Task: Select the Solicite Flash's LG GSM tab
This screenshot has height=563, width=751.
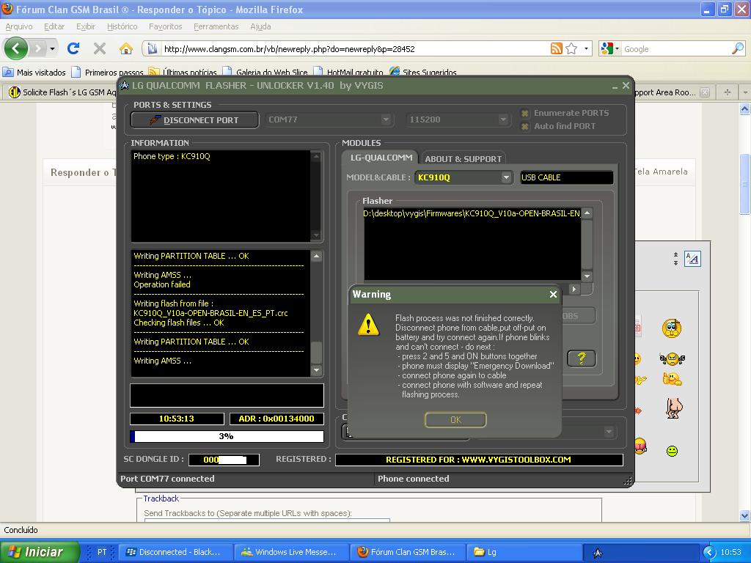Action: pos(62,92)
